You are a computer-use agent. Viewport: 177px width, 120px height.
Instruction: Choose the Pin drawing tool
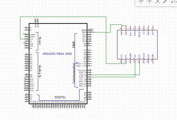coord(174,2)
